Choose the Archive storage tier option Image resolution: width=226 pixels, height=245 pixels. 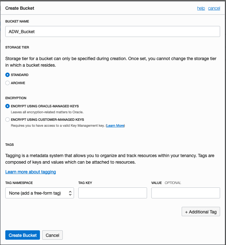pyautogui.click(x=8, y=83)
